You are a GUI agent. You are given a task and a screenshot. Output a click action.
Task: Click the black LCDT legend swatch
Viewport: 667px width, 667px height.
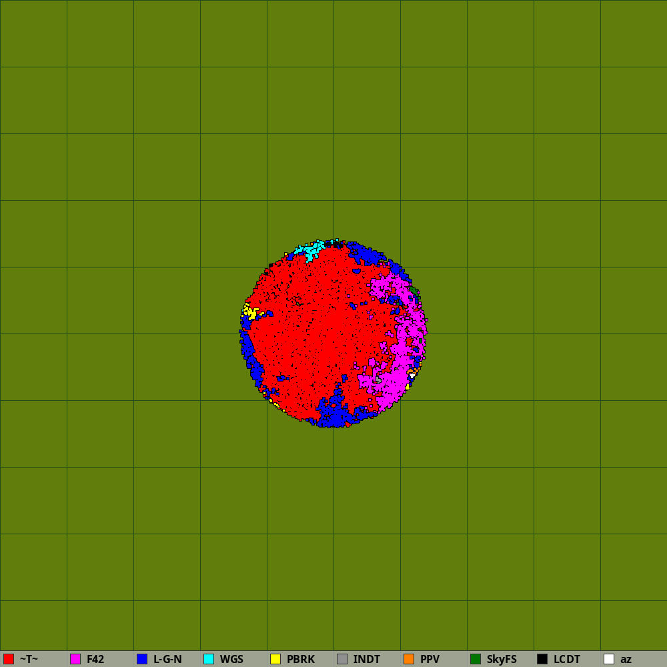point(542,659)
